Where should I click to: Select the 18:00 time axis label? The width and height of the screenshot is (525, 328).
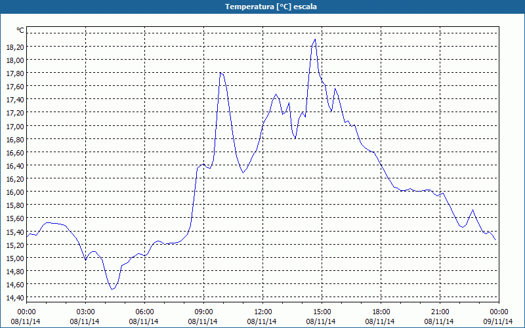[x=381, y=312]
